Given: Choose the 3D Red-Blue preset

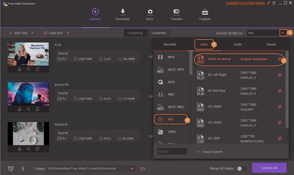Looking at the screenshot, I should coord(239,91).
